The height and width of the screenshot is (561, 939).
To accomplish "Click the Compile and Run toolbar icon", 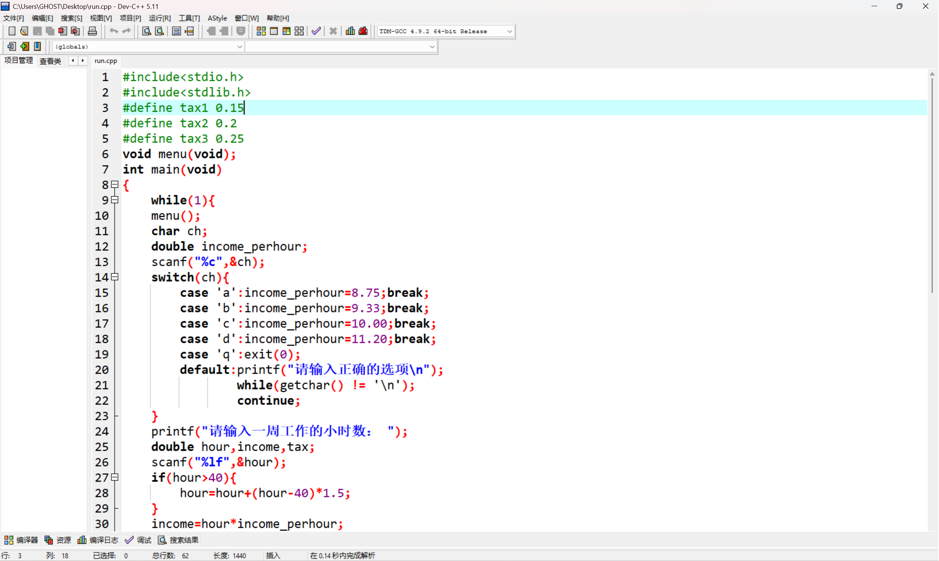I will (x=286, y=32).
